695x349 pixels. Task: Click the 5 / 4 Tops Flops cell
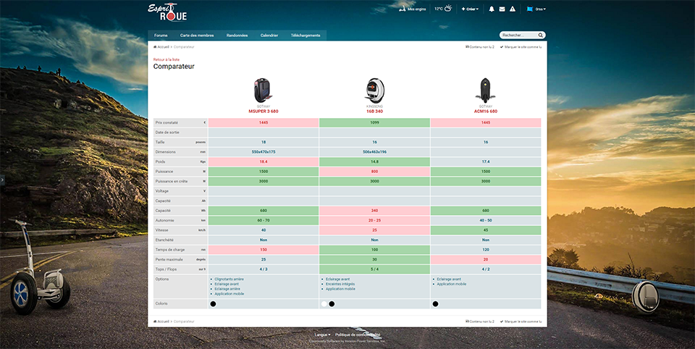pyautogui.click(x=374, y=269)
